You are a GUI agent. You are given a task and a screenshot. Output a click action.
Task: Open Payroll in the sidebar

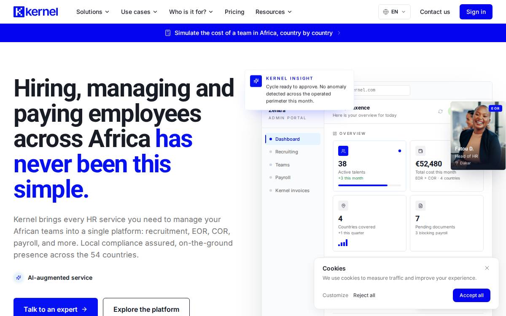[293, 177]
